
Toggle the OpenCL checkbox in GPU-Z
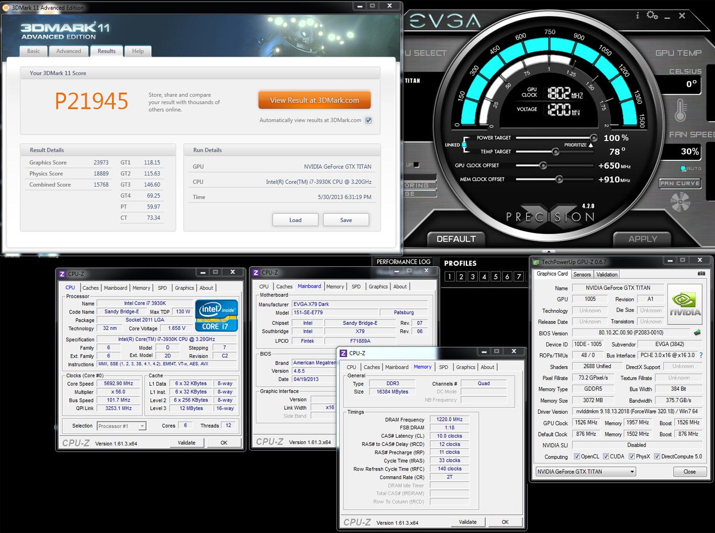tap(577, 456)
